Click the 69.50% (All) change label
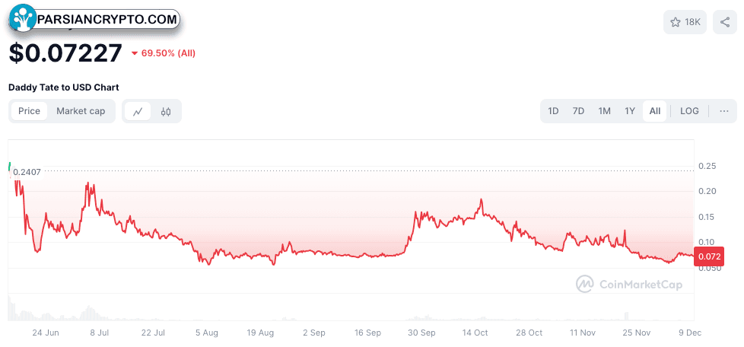744x347 pixels. 168,53
